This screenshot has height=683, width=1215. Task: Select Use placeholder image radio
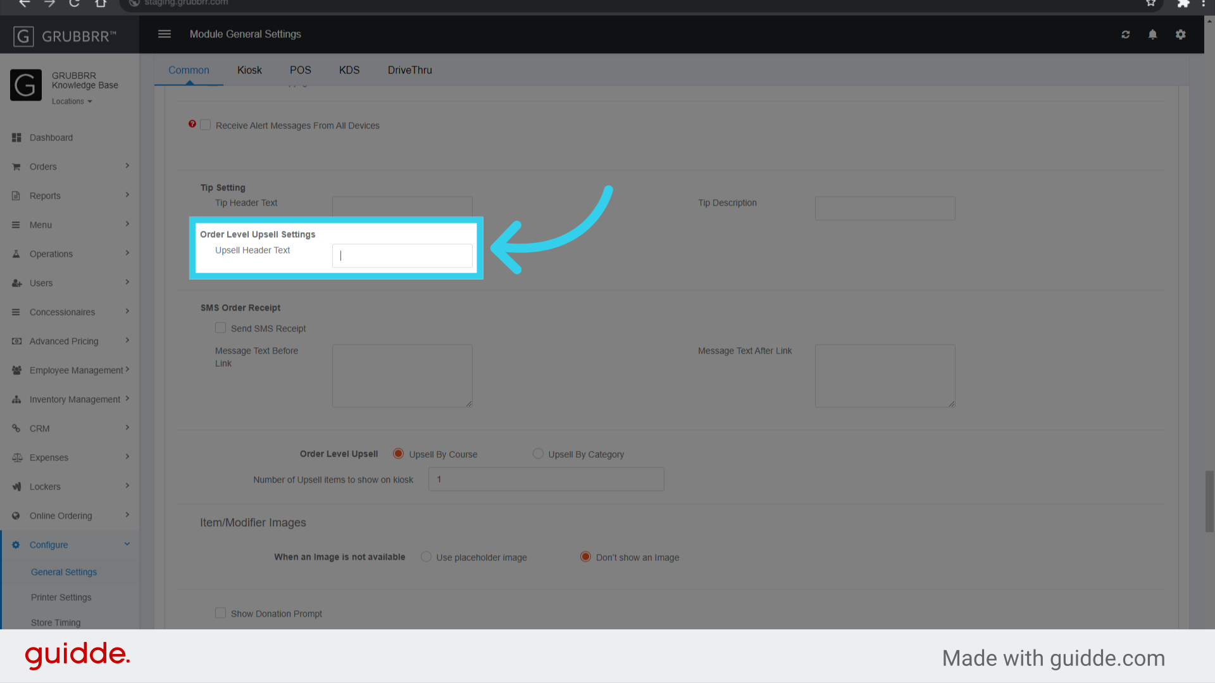[x=426, y=557]
